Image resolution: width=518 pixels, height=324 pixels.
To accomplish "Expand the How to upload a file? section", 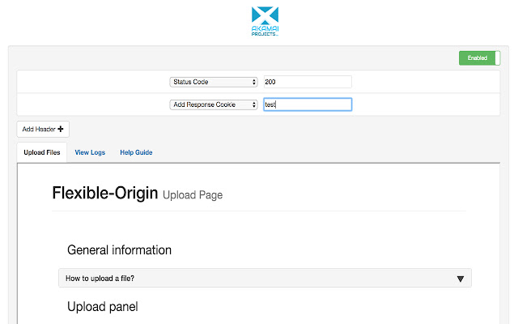I will 265,278.
